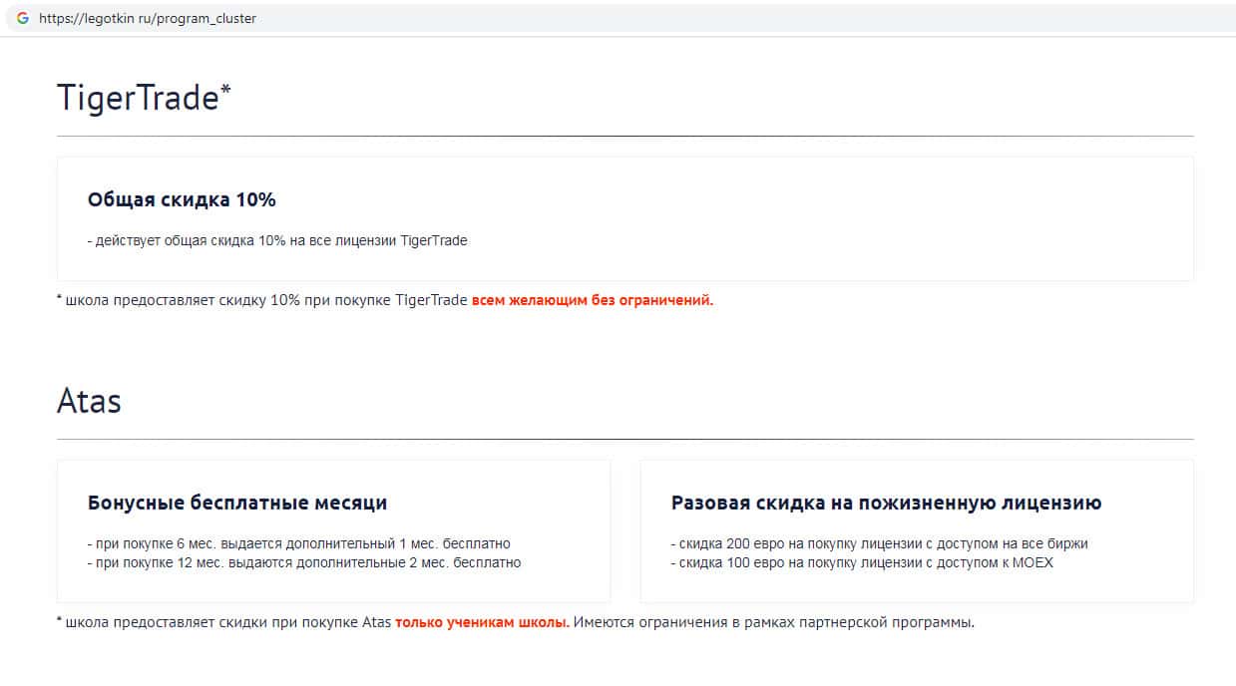This screenshot has width=1236, height=686.
Task: Click heading "Разовая скидка на пожизненную лицензию"
Action: (x=886, y=503)
